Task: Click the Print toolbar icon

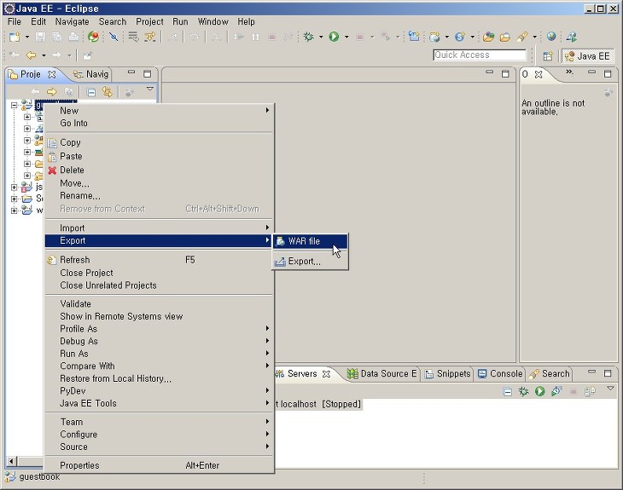Action: click(x=73, y=37)
